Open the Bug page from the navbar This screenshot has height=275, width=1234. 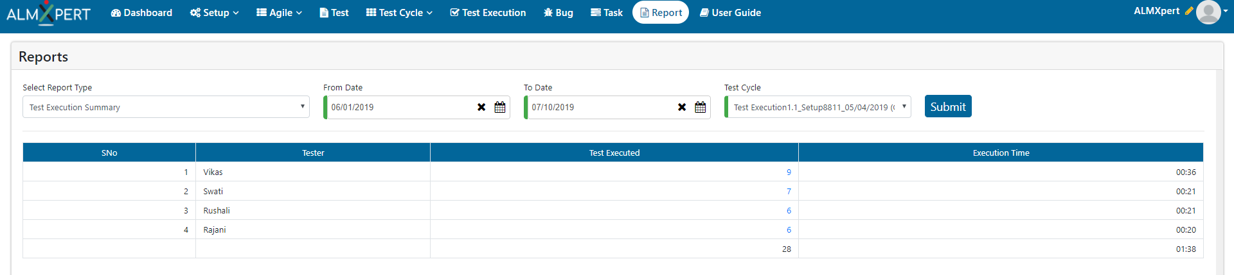coord(558,13)
